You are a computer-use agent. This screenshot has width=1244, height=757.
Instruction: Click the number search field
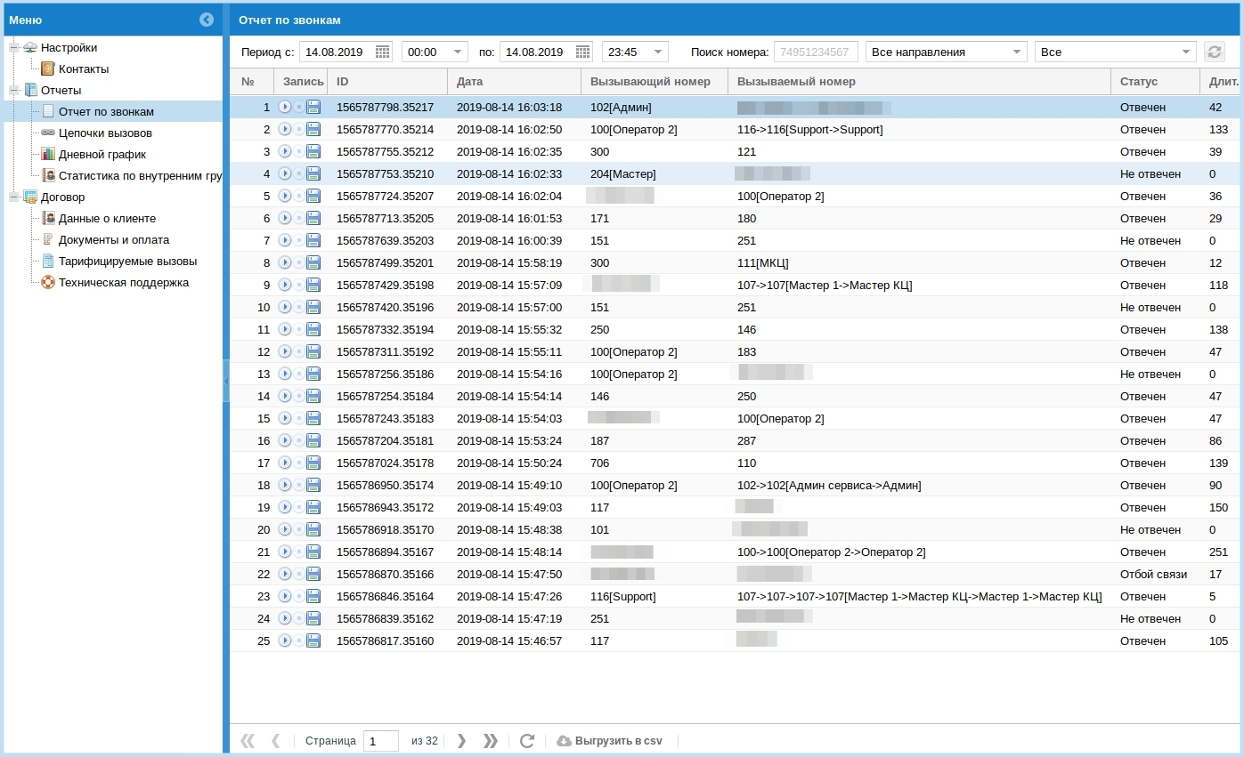[816, 52]
